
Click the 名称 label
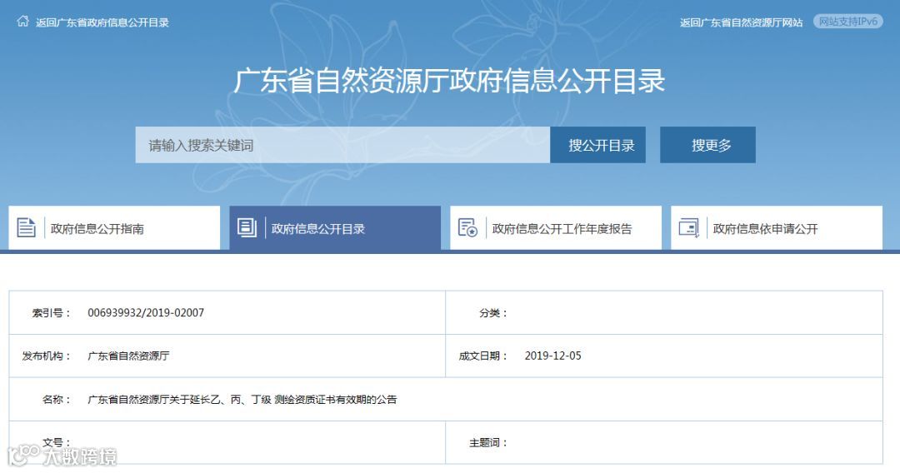pos(56,400)
